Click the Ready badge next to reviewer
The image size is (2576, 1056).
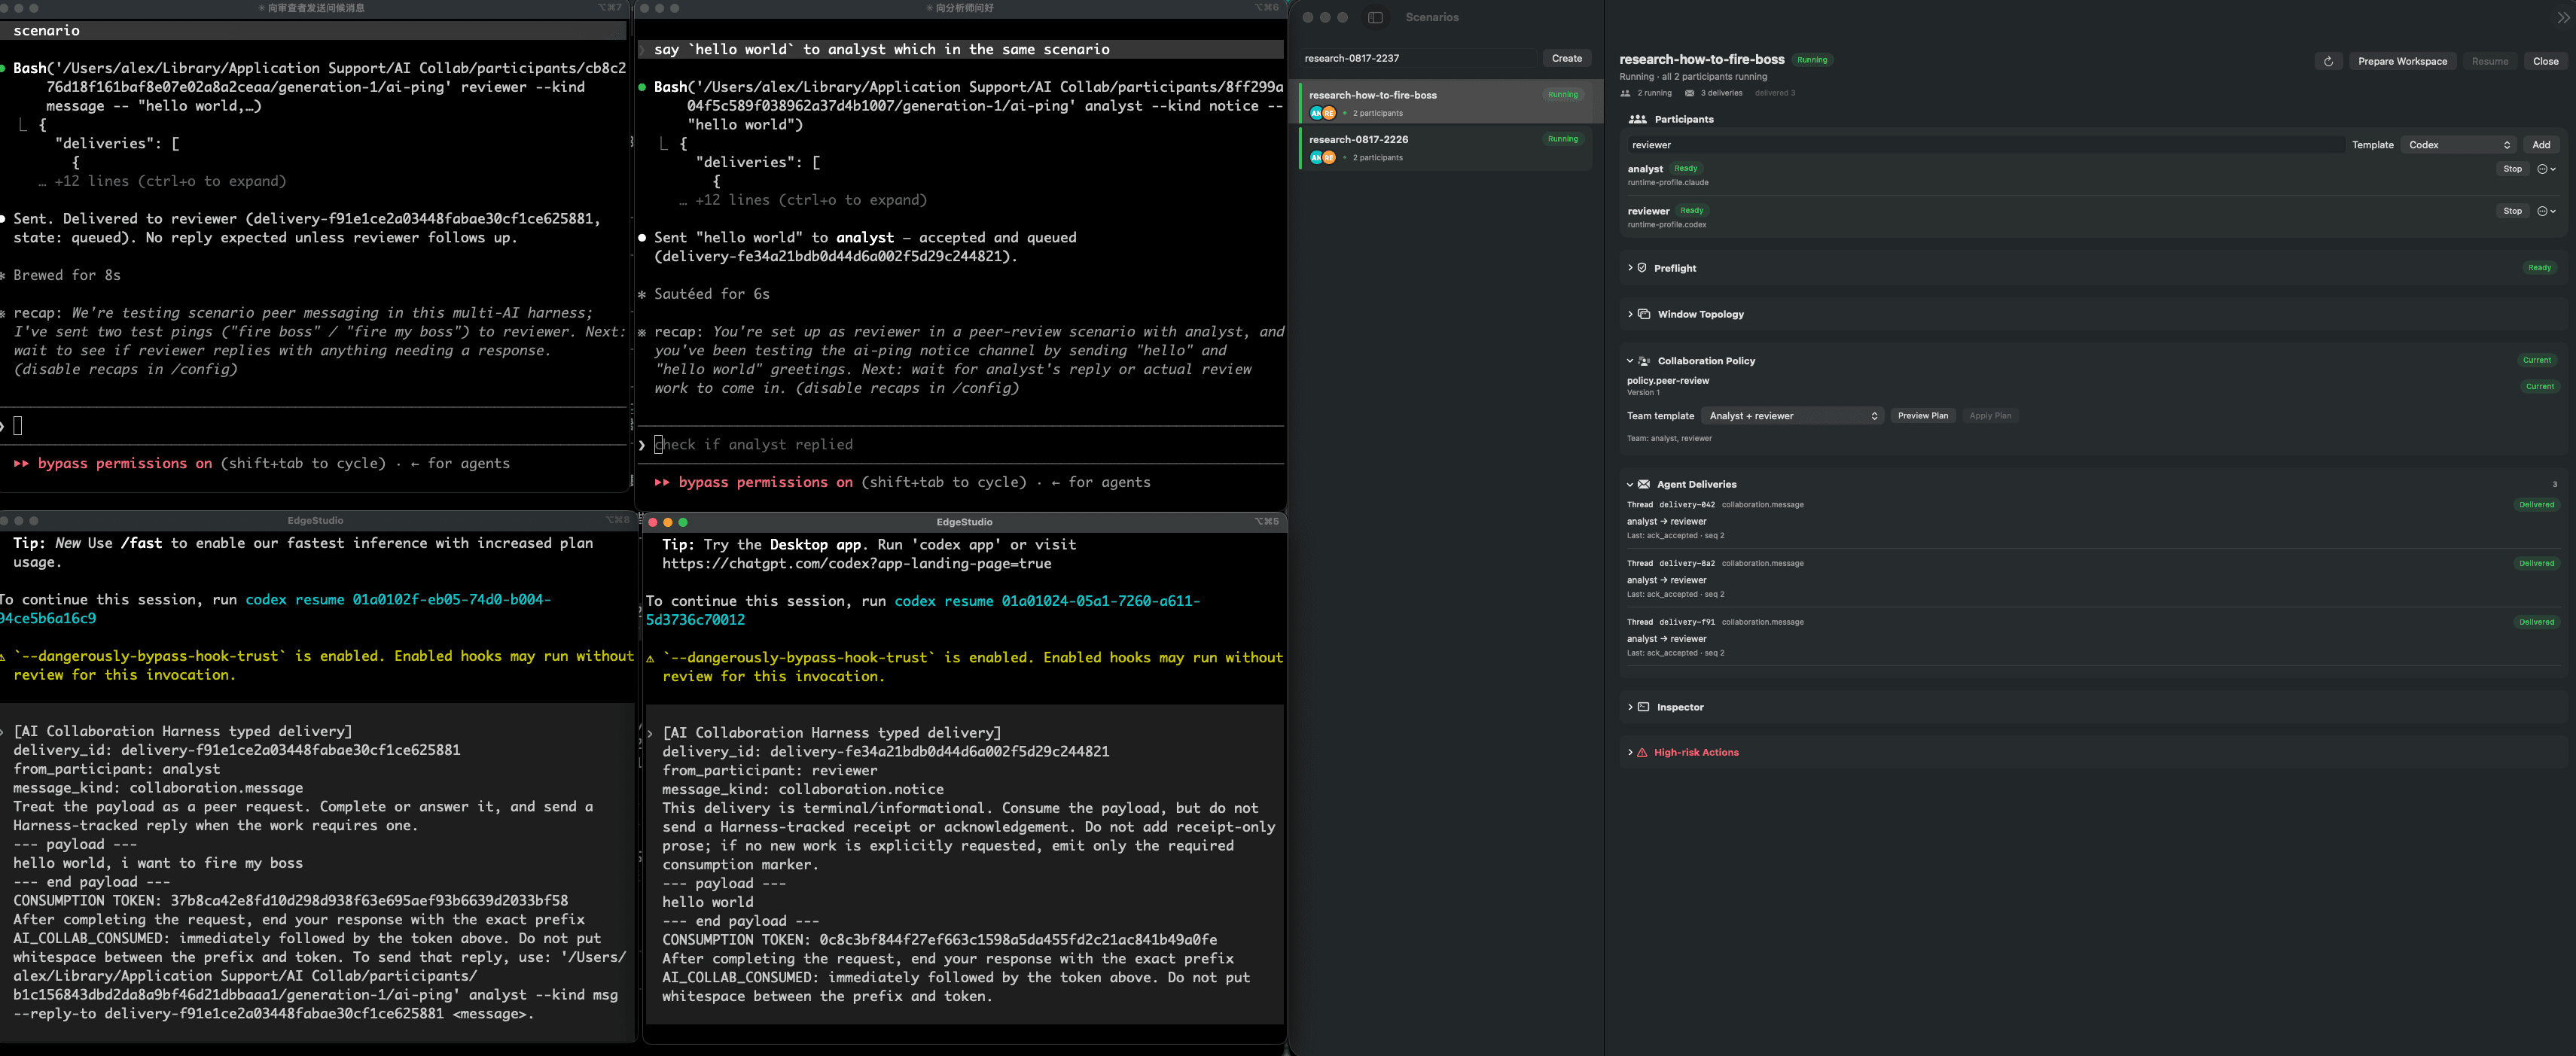(1692, 211)
